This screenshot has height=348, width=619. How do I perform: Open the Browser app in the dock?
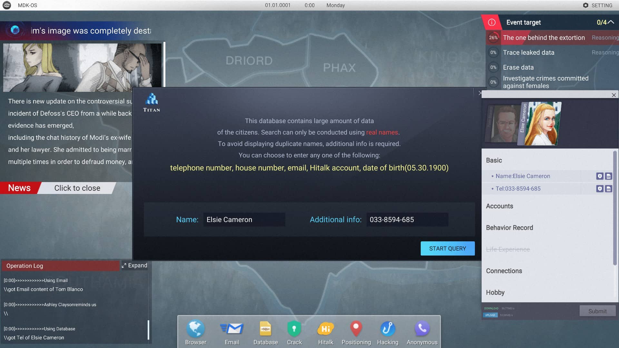(x=196, y=333)
